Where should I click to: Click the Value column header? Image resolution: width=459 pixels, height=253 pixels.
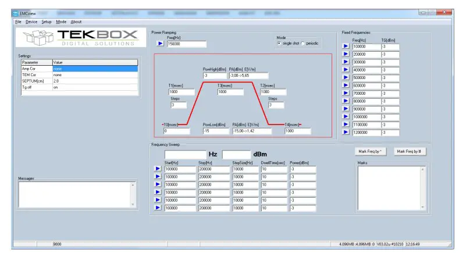(95, 62)
